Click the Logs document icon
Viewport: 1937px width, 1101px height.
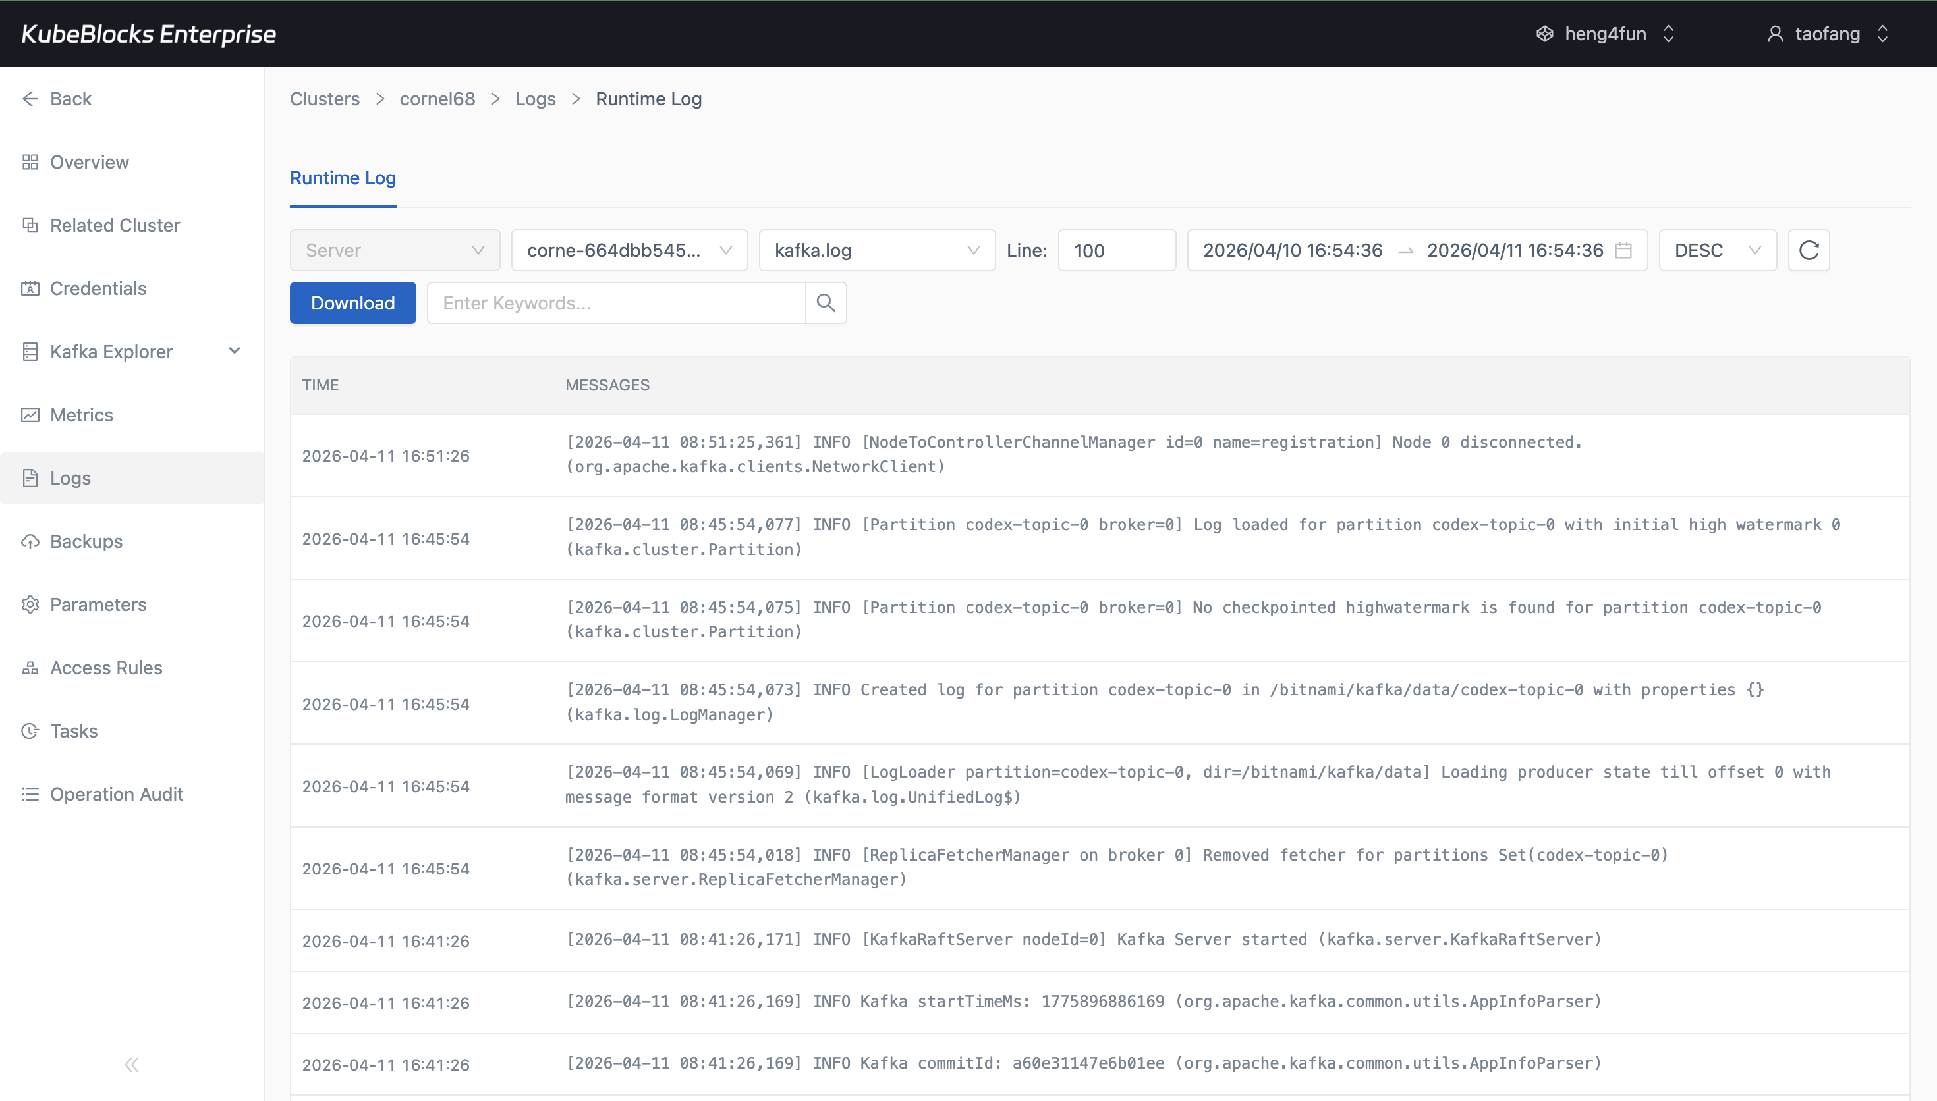pyautogui.click(x=30, y=478)
